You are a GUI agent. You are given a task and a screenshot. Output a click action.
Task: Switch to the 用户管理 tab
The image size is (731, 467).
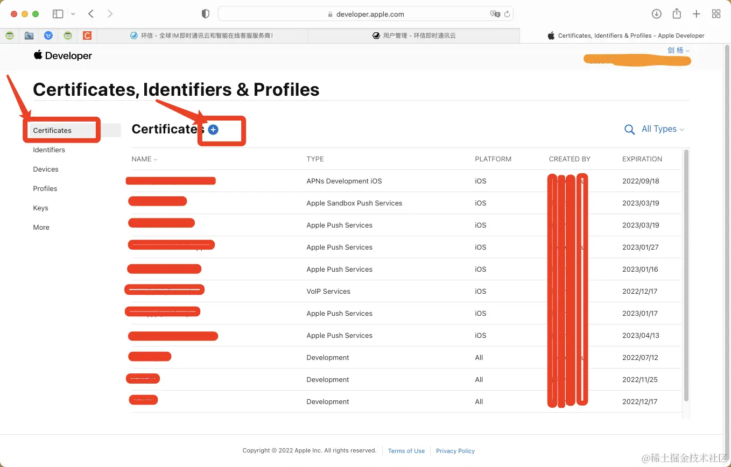[414, 36]
